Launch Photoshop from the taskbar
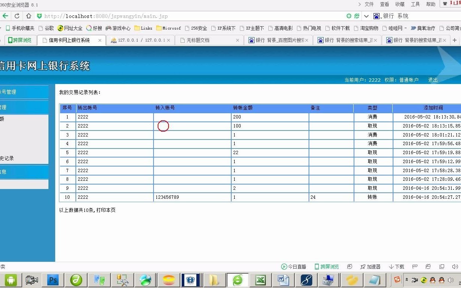Screen dimensions: 461x288 (53, 280)
